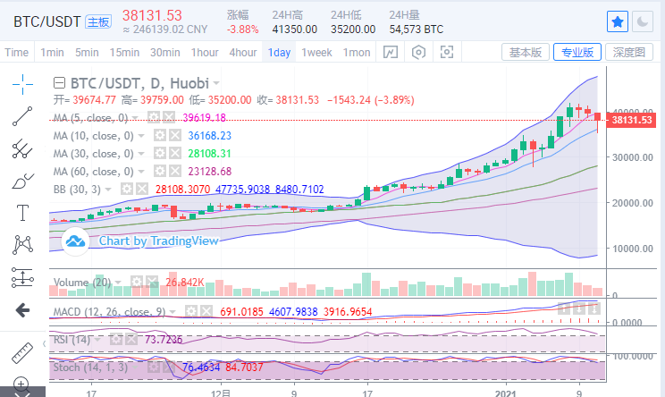Image resolution: width=665 pixels, height=397 pixels.
Task: Click the 38131.53 price label on axis
Action: click(x=632, y=120)
